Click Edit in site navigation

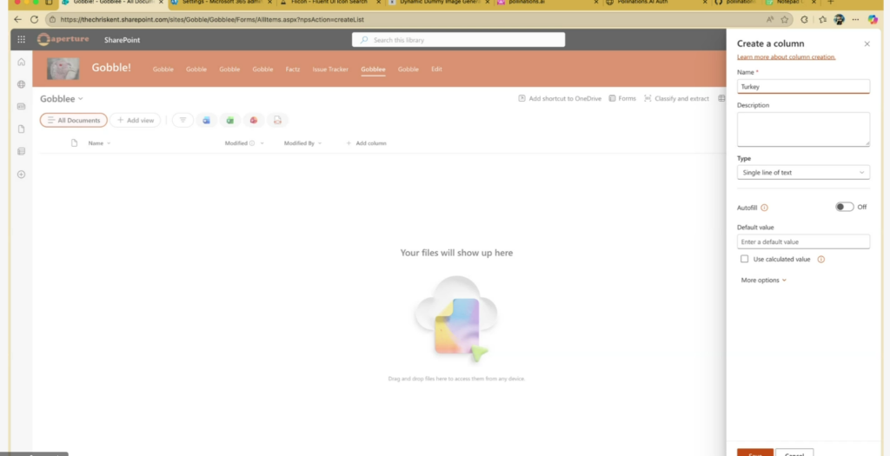coord(436,69)
